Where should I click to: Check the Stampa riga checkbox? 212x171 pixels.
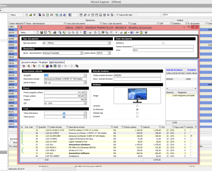pyautogui.click(x=137, y=113)
